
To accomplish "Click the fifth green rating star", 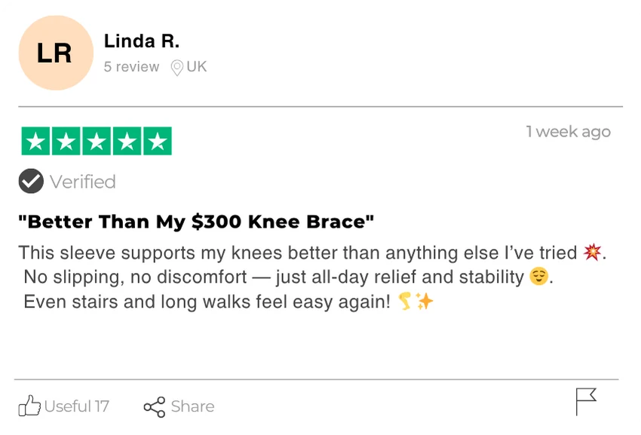I will [157, 141].
